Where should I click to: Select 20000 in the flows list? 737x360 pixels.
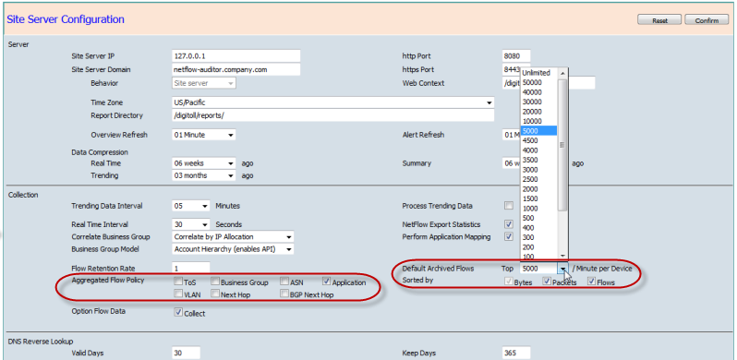tap(539, 112)
